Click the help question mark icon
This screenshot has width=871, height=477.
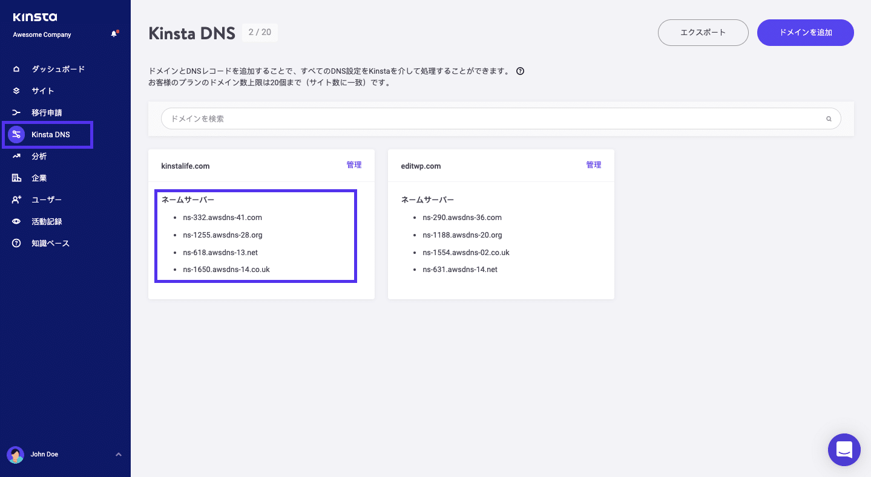coord(520,71)
